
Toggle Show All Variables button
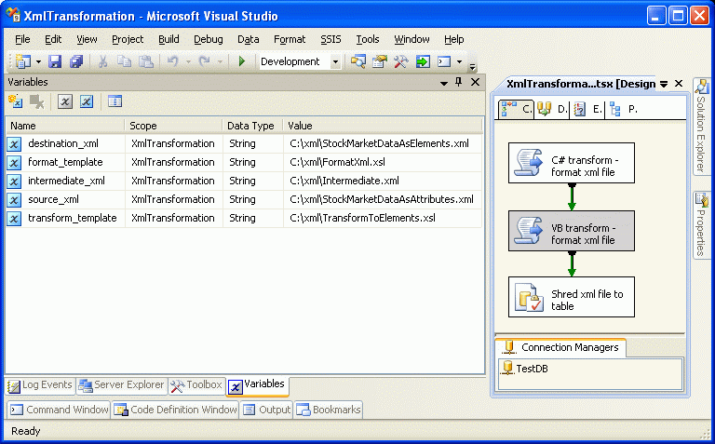[x=87, y=101]
